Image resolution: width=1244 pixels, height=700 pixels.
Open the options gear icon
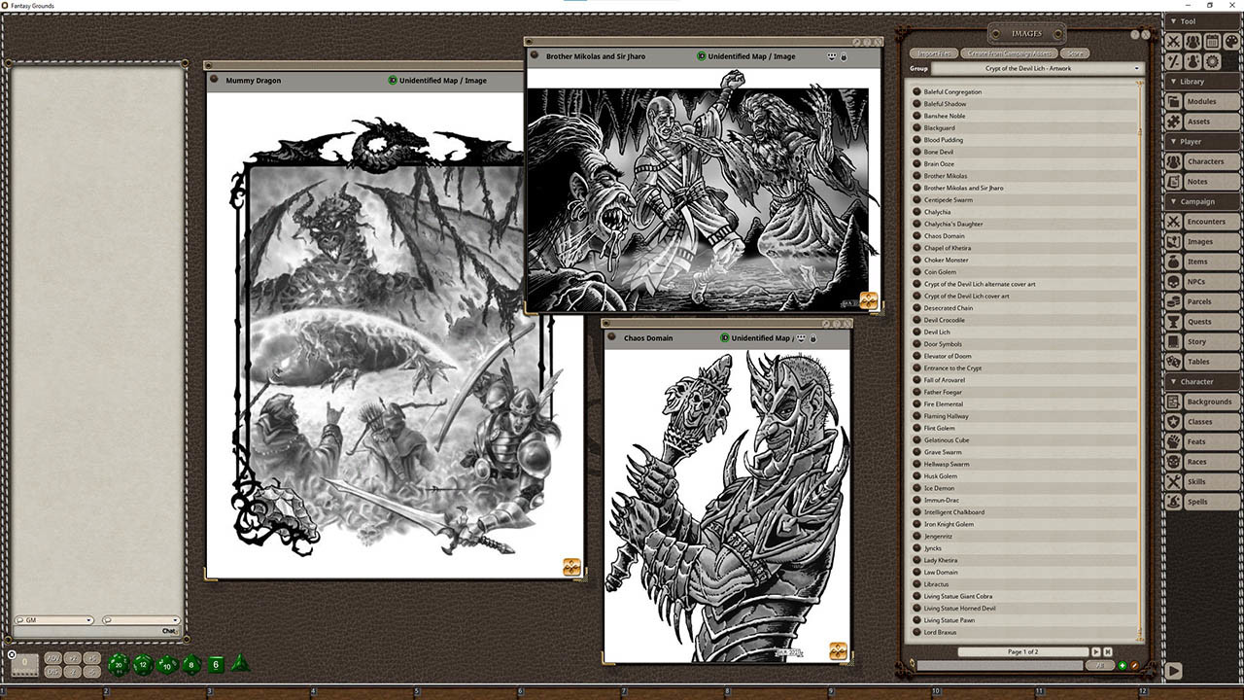[1212, 61]
